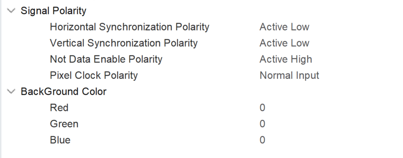
Task: Edit the Red value field
Action: point(262,108)
